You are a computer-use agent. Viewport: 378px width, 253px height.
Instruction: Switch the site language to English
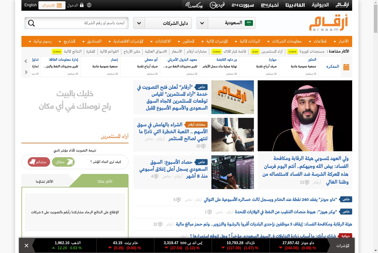[x=31, y=5]
